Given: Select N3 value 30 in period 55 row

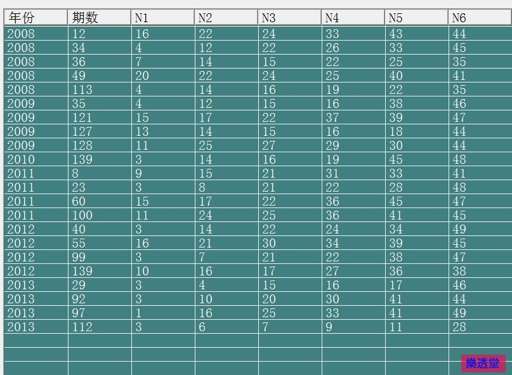Looking at the screenshot, I should pyautogui.click(x=269, y=243).
